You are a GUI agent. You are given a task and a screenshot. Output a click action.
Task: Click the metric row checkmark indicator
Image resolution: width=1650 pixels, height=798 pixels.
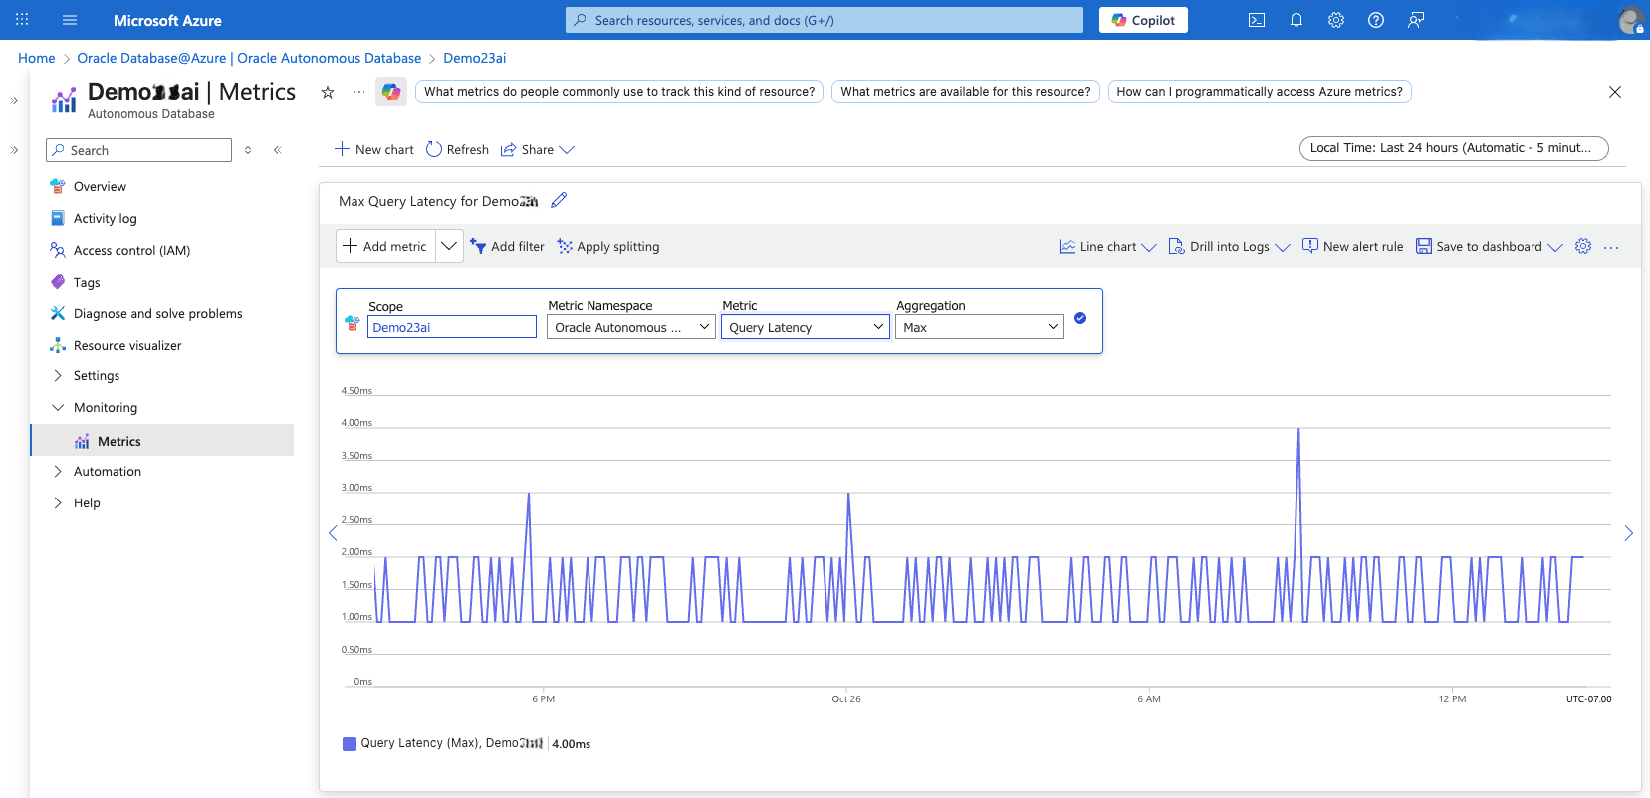coord(1080,318)
